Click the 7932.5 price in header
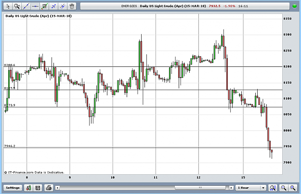Screen dimensions: 301x194 pos(215,6)
